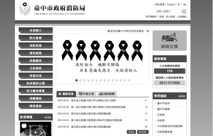Open news 第一救災救護大隊大雅分隊進行空氣消耗測試訓練

pyautogui.click(x=98, y=107)
